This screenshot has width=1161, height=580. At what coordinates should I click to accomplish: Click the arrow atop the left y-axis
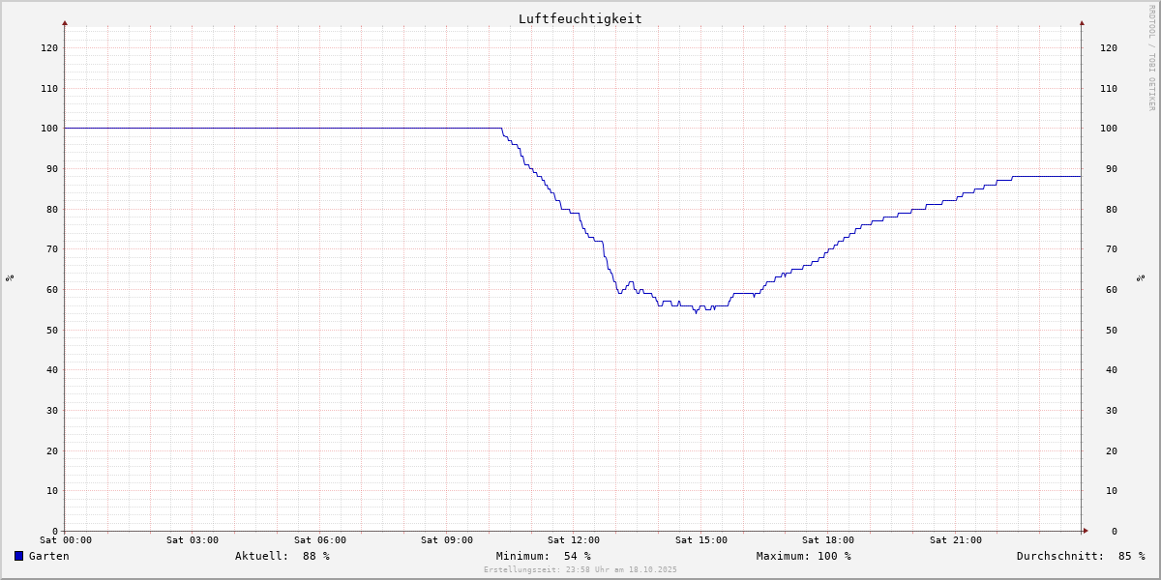tap(65, 22)
